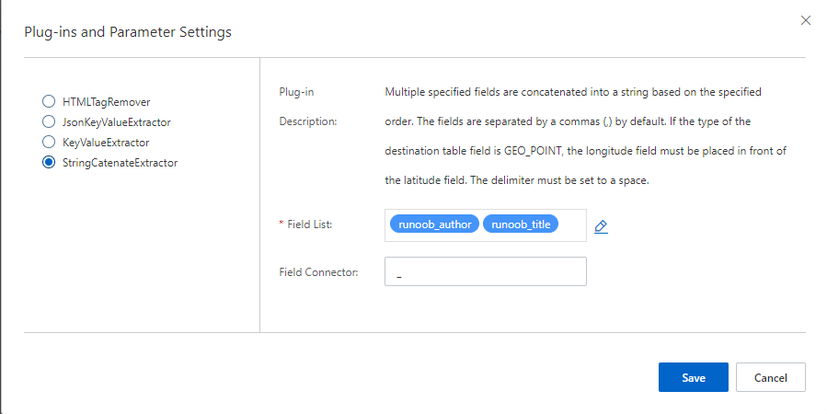
Task: Close the Plug-ins and Parameter Settings dialog
Action: coord(806,20)
